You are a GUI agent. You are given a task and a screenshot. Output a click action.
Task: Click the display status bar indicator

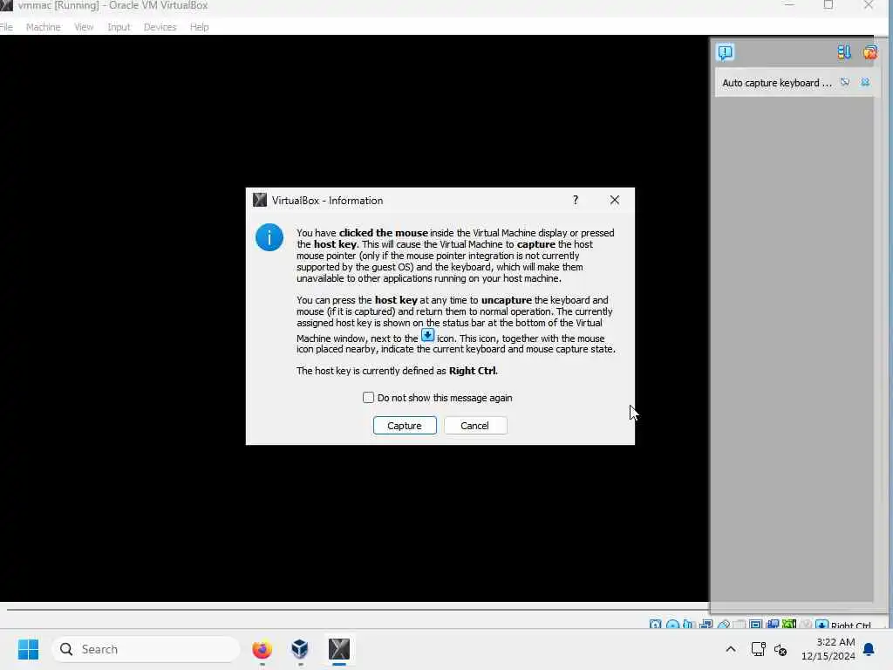click(756, 625)
